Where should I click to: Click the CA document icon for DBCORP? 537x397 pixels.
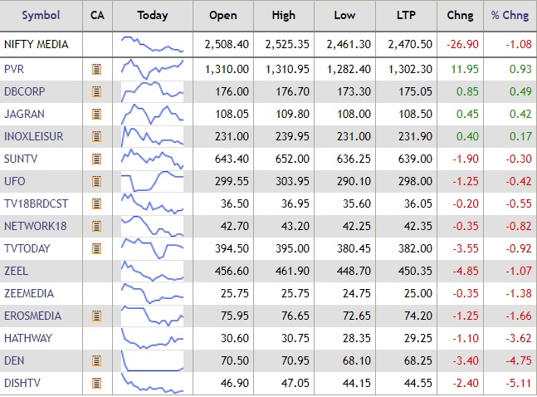(x=97, y=91)
